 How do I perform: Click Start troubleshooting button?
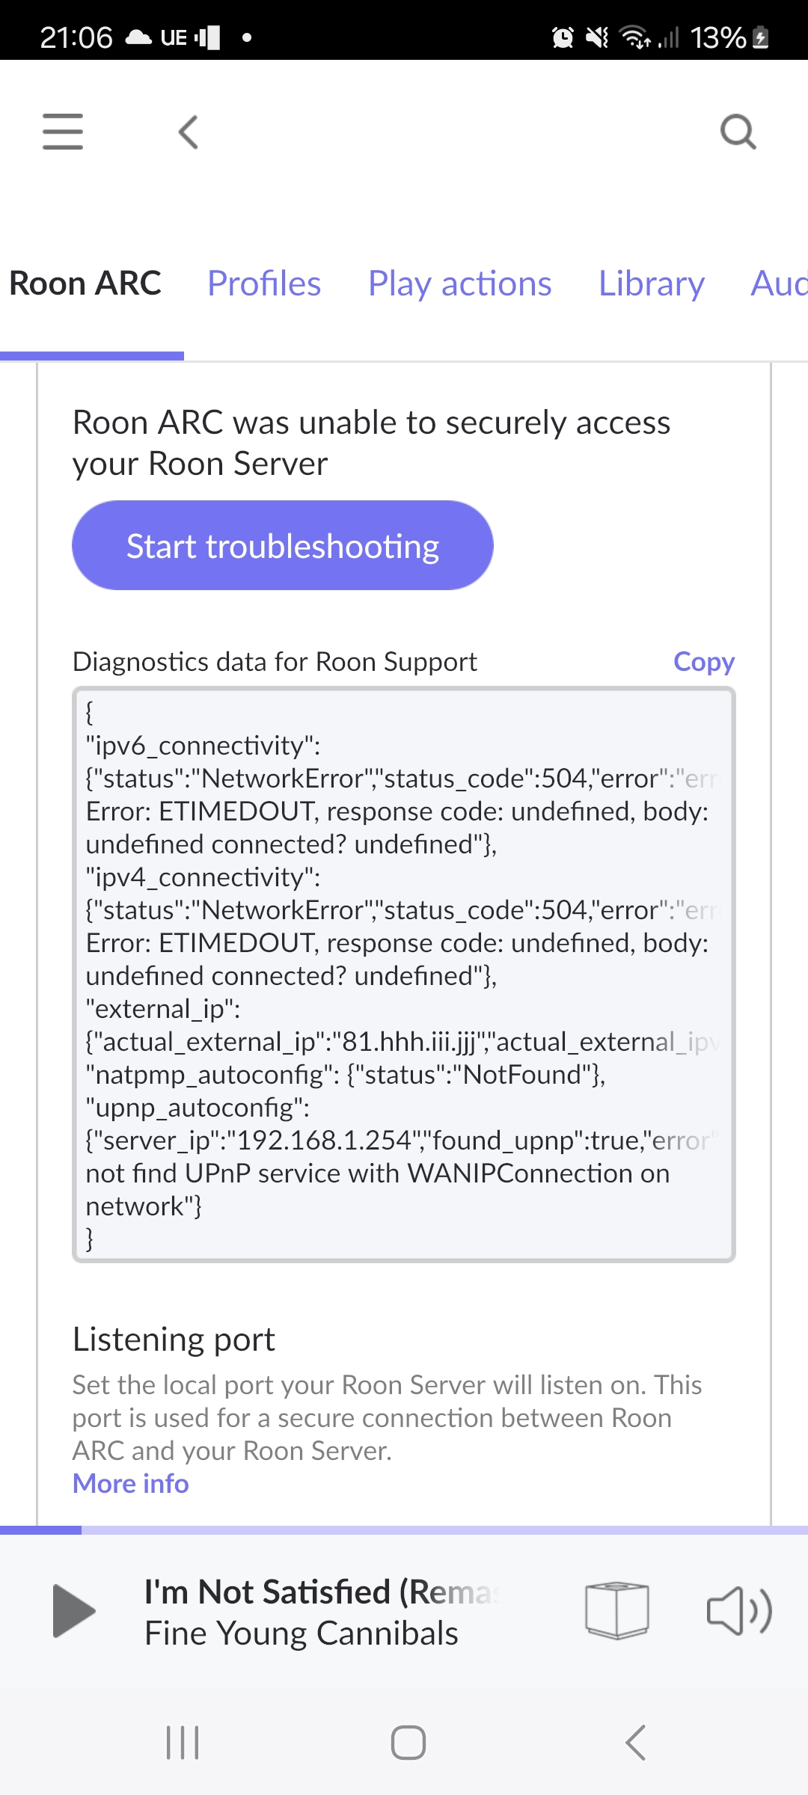point(283,545)
